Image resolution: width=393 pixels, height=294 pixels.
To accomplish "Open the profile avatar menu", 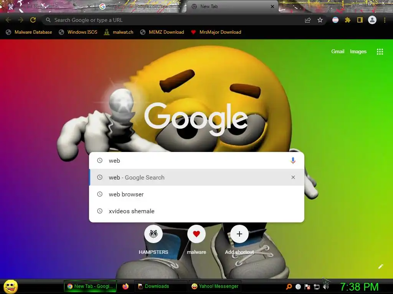I will pyautogui.click(x=372, y=20).
